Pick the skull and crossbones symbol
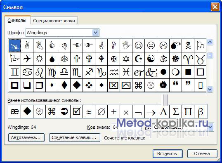The image size is (222, 163). 188,46
